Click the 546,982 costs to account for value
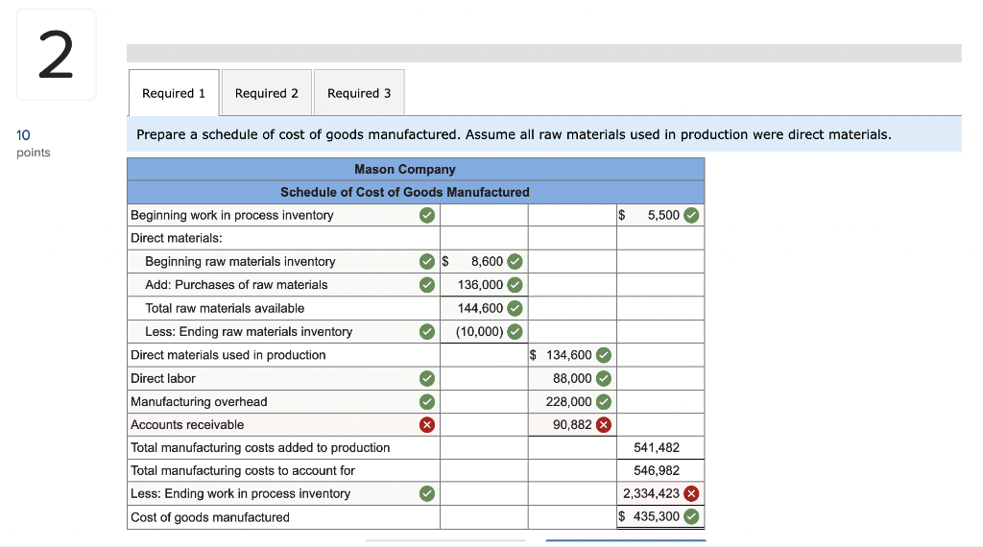Screen dimensions: 983x547 [657, 470]
